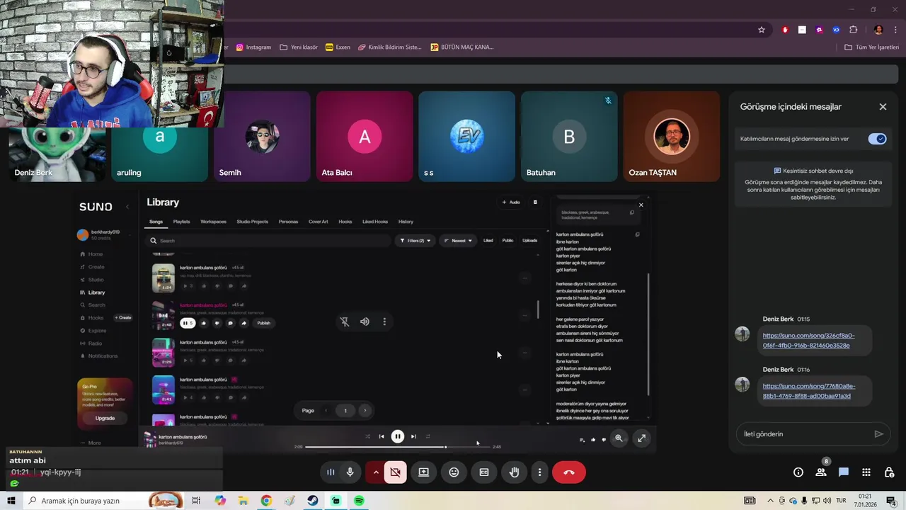This screenshot has width=906, height=510.
Task: Turn on captions button
Action: pyautogui.click(x=484, y=472)
